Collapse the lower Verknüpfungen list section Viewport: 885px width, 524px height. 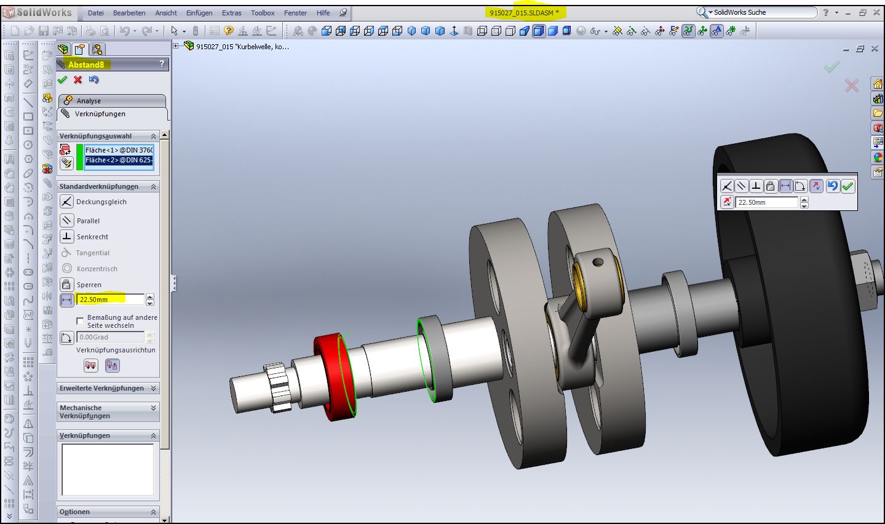click(x=153, y=435)
